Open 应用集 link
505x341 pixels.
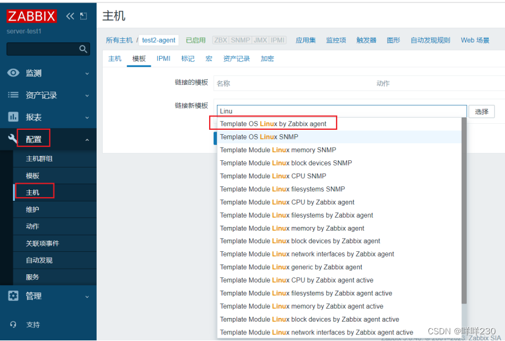tap(306, 40)
